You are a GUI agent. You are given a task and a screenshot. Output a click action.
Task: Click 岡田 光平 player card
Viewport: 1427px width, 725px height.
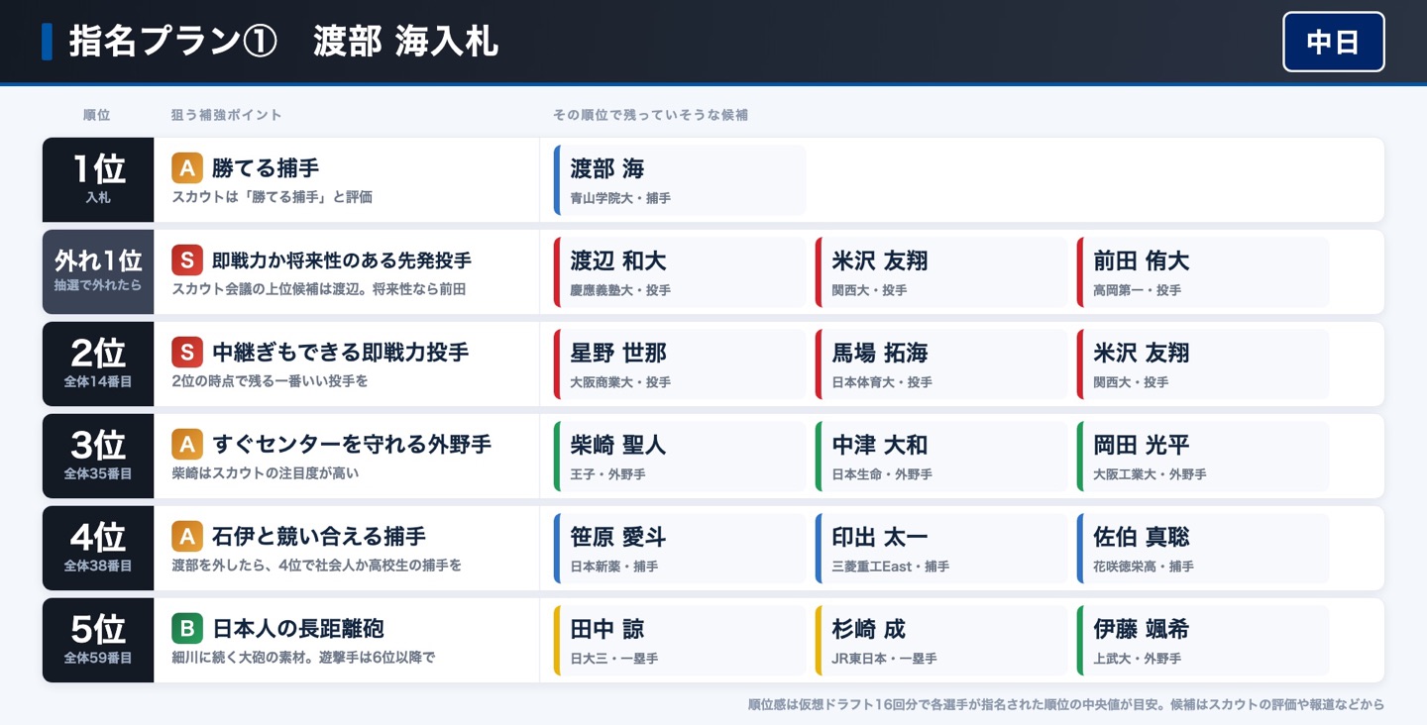(x=1203, y=457)
